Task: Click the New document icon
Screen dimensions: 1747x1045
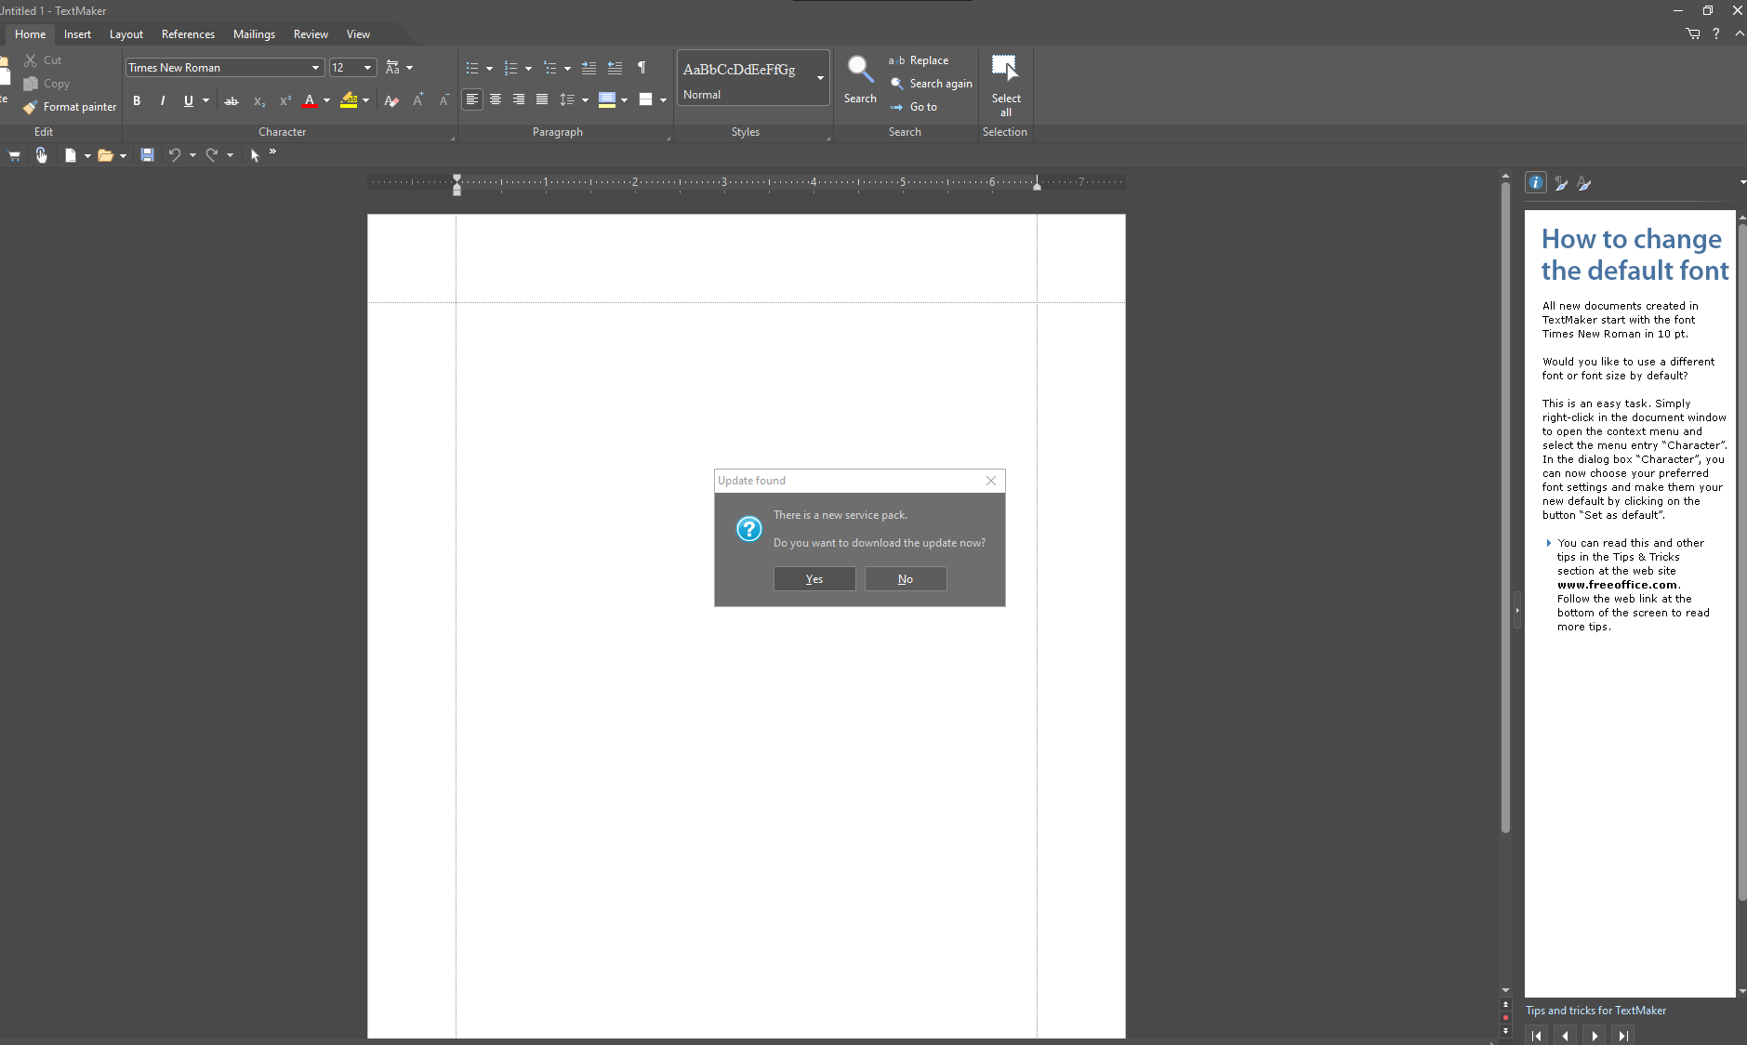Action: [x=70, y=155]
